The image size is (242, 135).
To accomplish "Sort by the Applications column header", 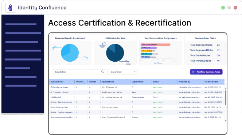I will pyautogui.click(x=108, y=82).
